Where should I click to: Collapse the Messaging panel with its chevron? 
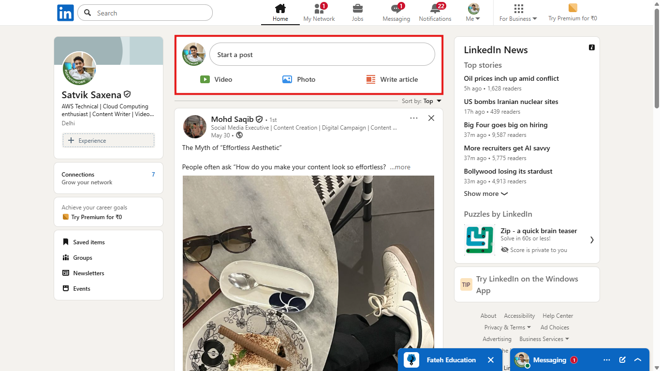pyautogui.click(x=638, y=359)
